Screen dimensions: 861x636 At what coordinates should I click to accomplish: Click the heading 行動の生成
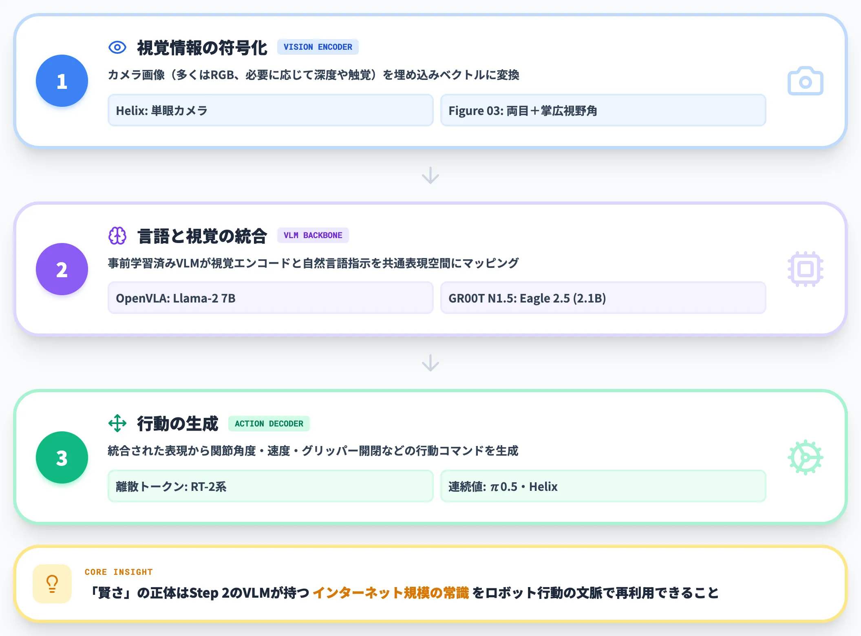coord(178,424)
